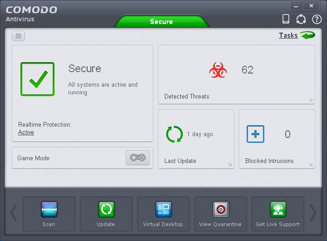The width and height of the screenshot is (327, 241).
Task: Select the green Secure tab
Action: 161,21
